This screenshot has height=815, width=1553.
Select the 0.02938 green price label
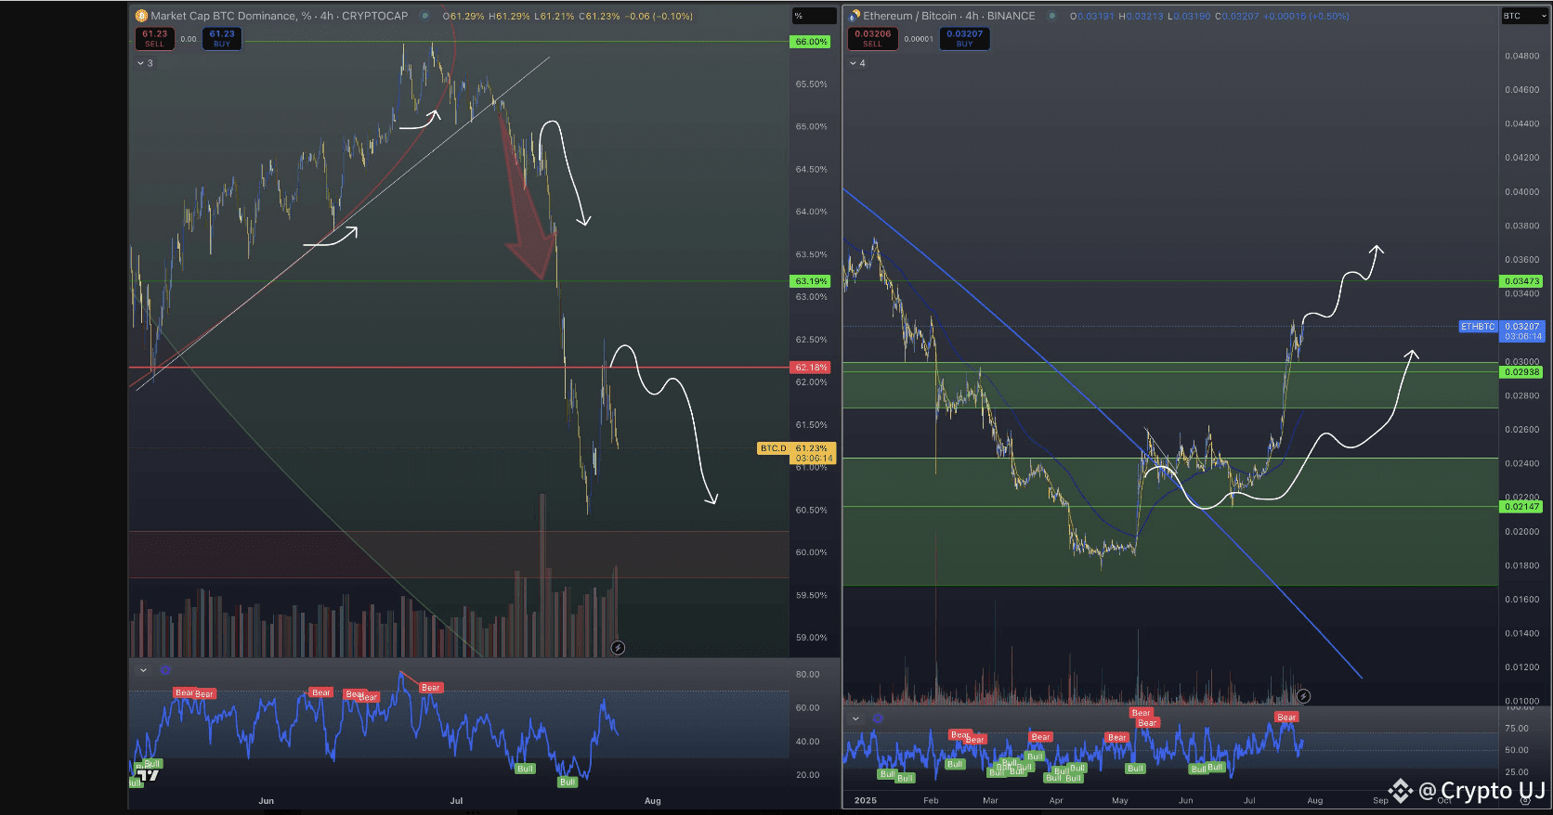click(x=1521, y=372)
